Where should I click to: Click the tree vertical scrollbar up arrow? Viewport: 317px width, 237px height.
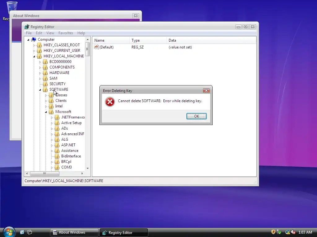[88, 39]
